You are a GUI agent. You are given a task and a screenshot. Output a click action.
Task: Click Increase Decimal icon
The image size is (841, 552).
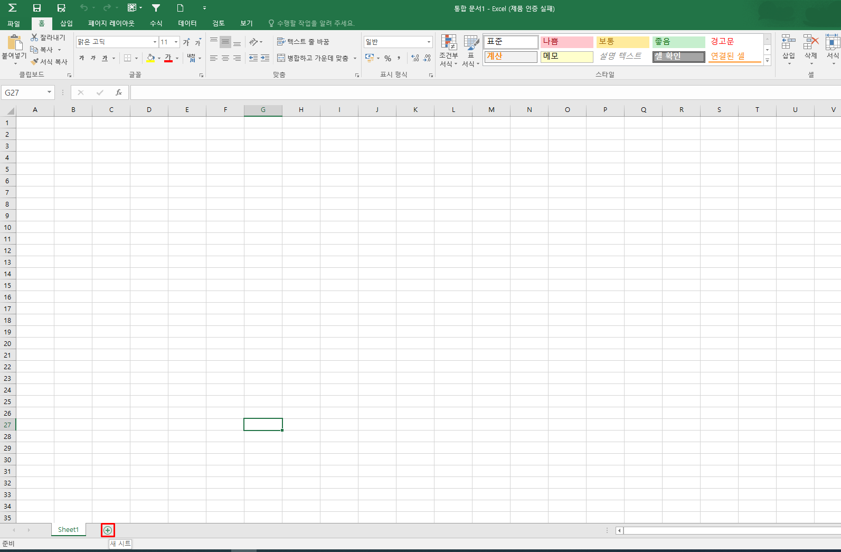tap(415, 58)
